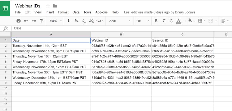The width and height of the screenshot is (232, 111).
Task: Click the Print icon
Action: pos(19,21)
